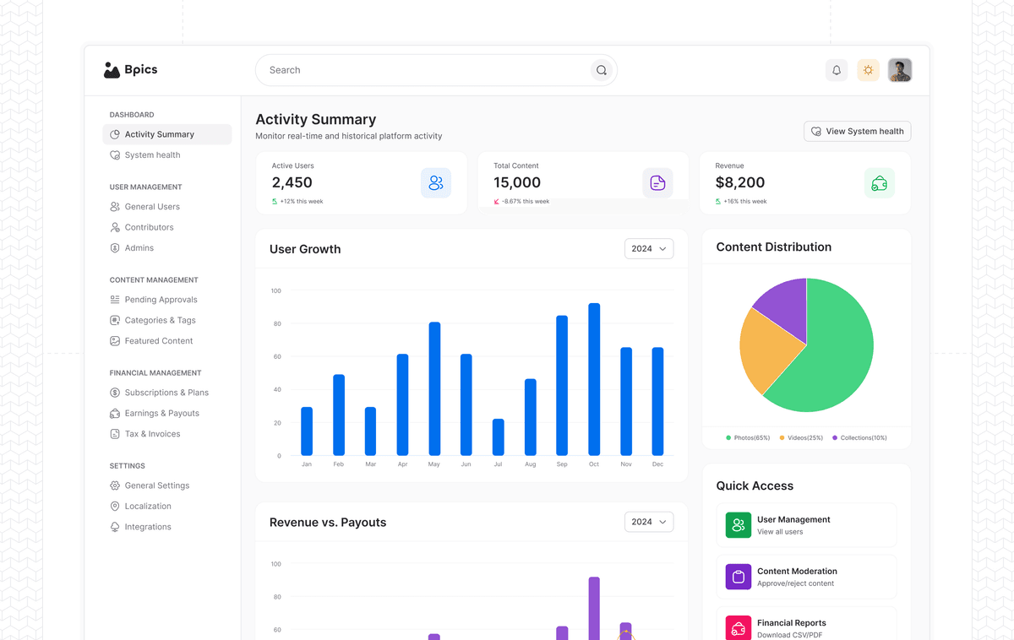Select General Settings in sidebar

(x=167, y=485)
